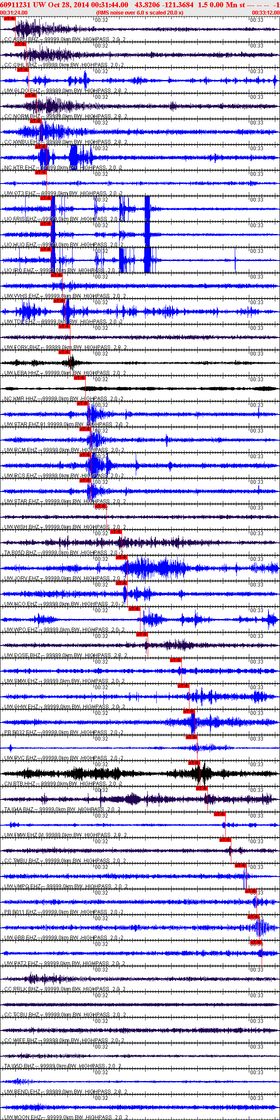Select the RMS noise scaling note in header

point(139,12)
